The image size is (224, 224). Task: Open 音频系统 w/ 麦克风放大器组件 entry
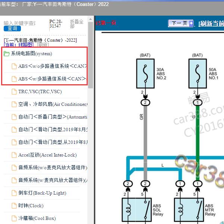53,180
